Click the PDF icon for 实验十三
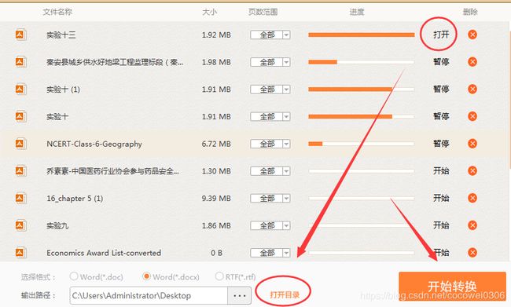 click(x=21, y=35)
